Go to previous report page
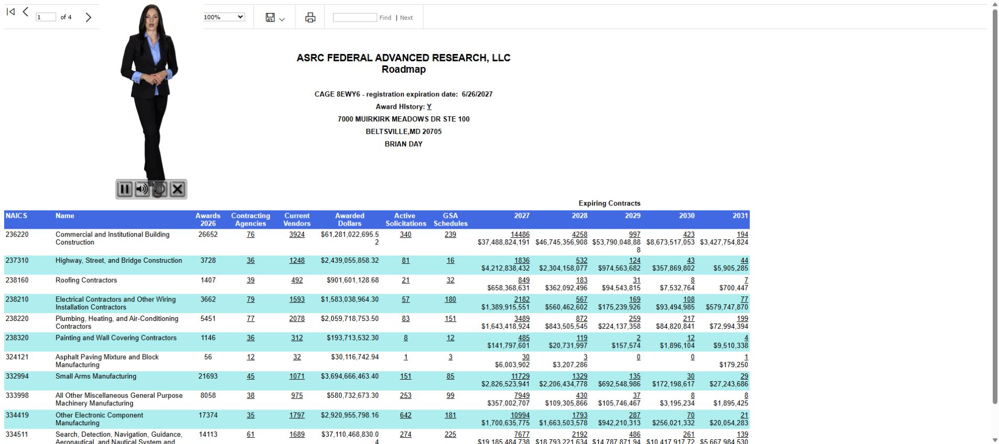The image size is (999, 444). (25, 12)
